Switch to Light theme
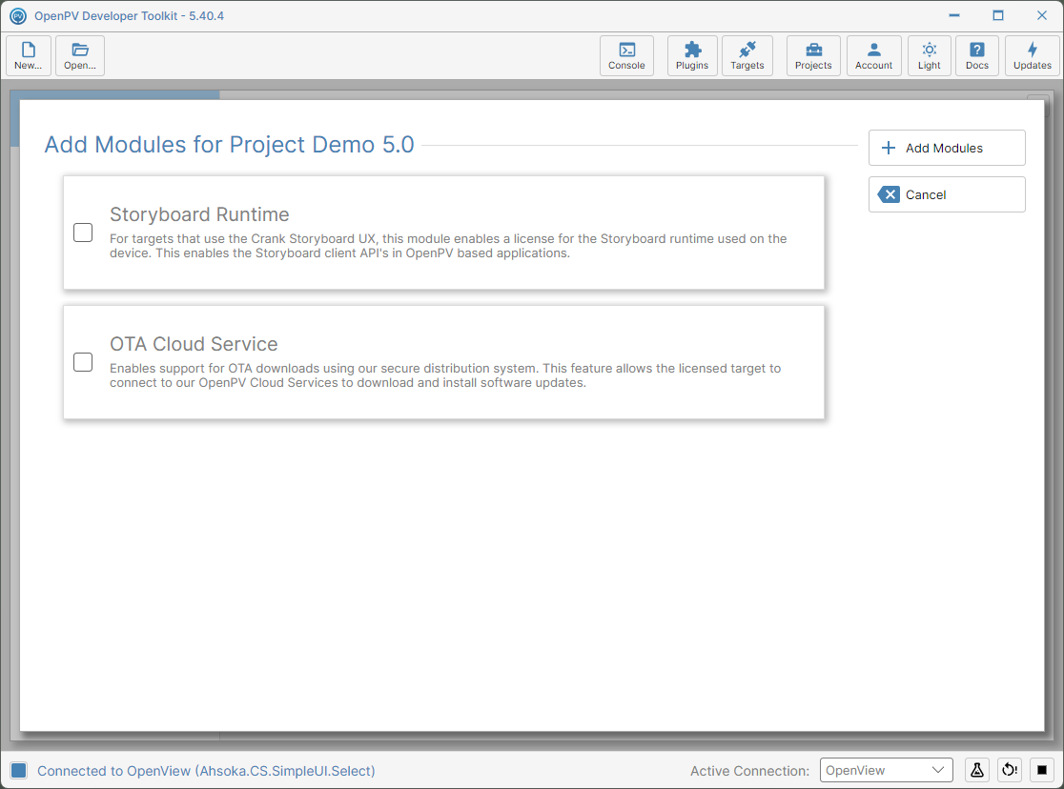 pos(929,55)
